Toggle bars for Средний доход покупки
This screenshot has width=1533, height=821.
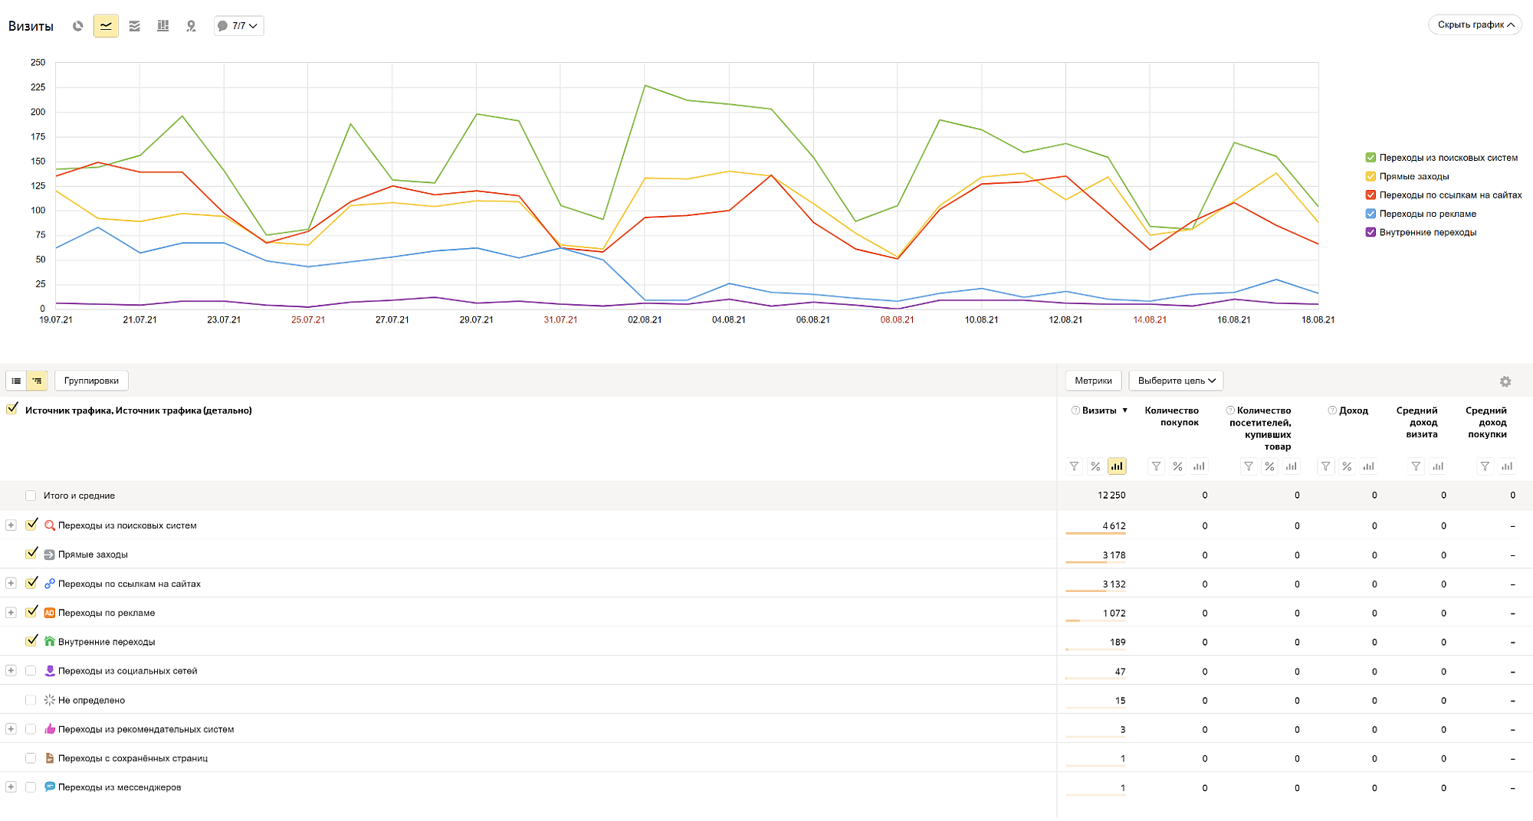pyautogui.click(x=1507, y=466)
